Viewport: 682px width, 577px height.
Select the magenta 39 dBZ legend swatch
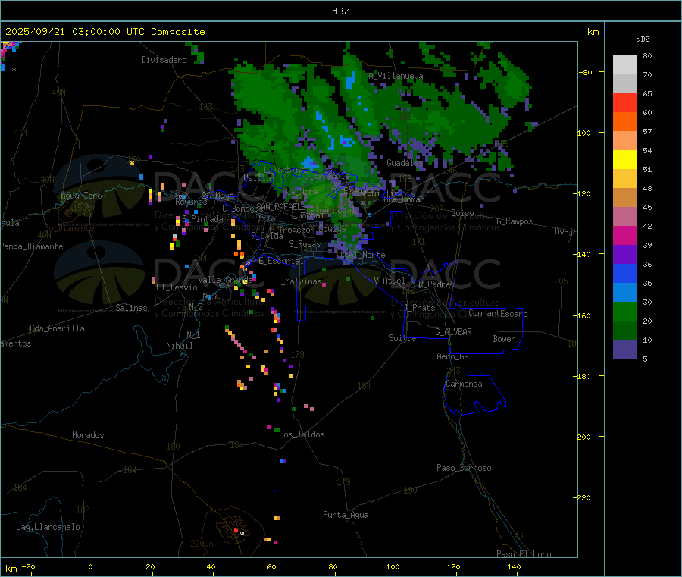624,235
